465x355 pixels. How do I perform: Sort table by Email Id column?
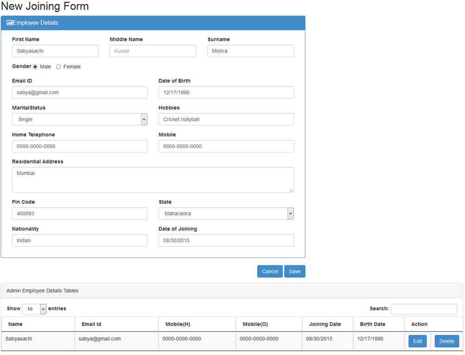point(91,324)
